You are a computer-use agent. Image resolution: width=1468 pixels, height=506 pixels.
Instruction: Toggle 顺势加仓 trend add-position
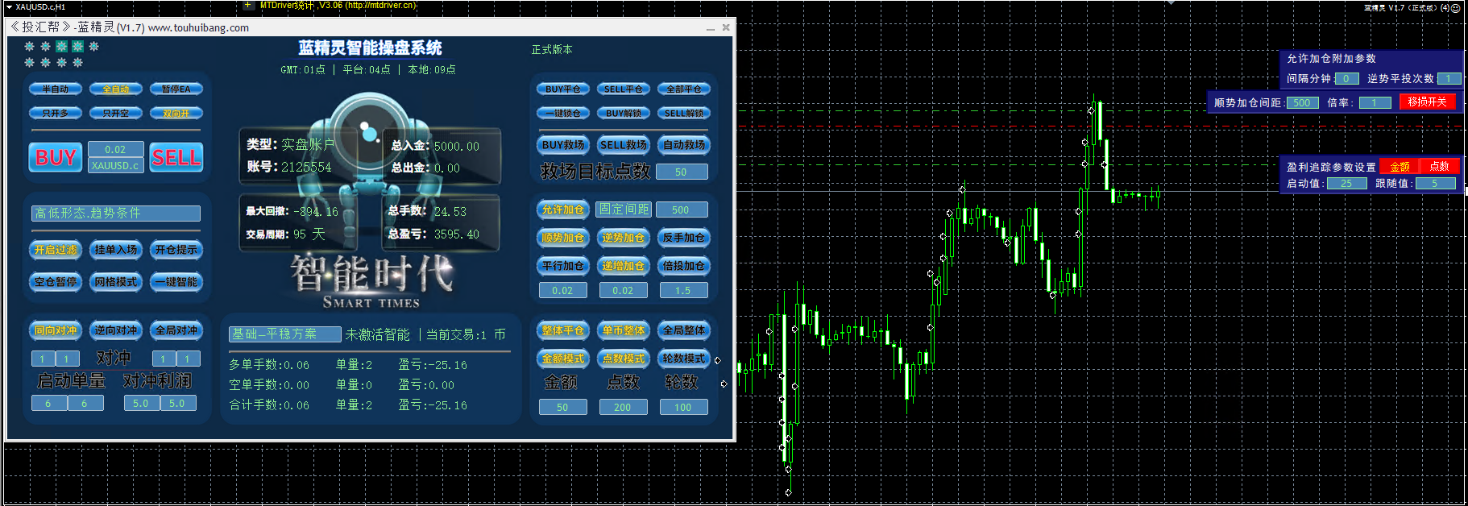coord(562,238)
